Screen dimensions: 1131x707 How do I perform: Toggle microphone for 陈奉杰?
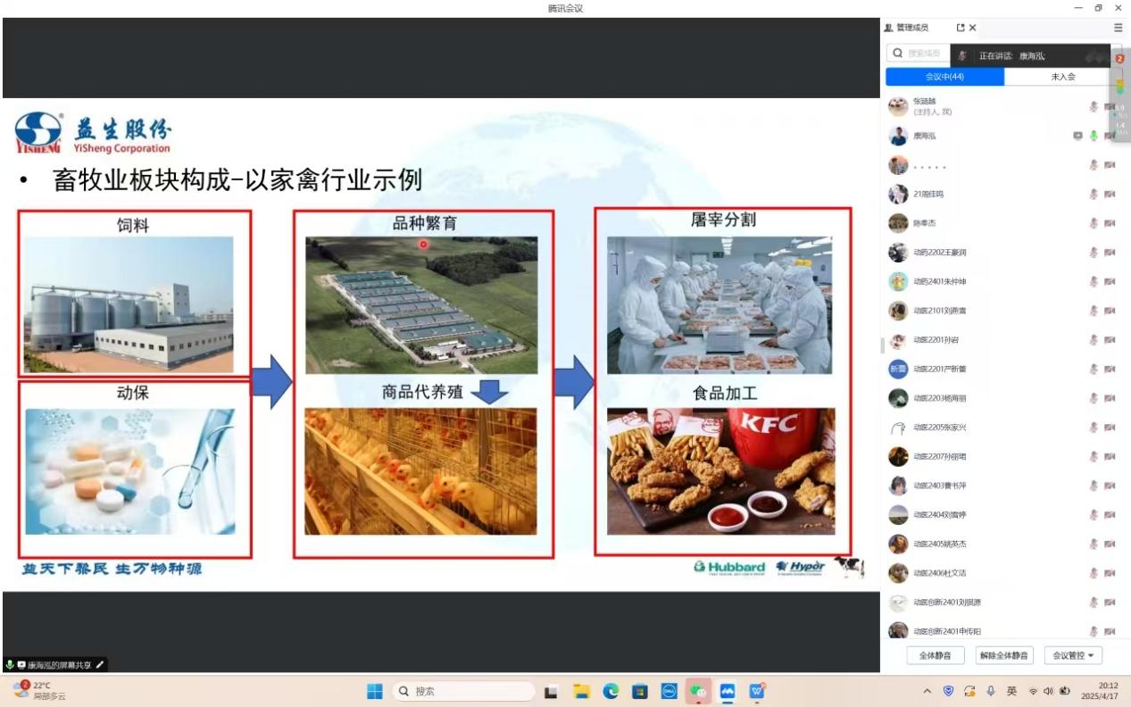coord(1094,223)
